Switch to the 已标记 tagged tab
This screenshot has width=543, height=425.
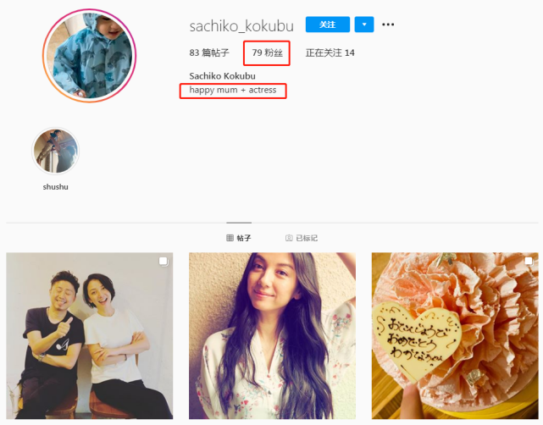pos(302,238)
